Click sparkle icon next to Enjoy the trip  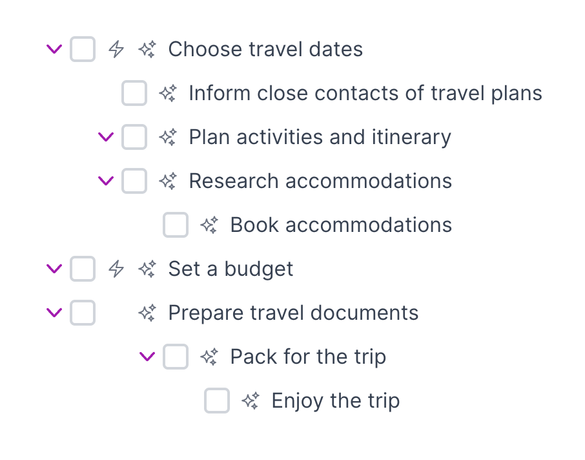251,401
